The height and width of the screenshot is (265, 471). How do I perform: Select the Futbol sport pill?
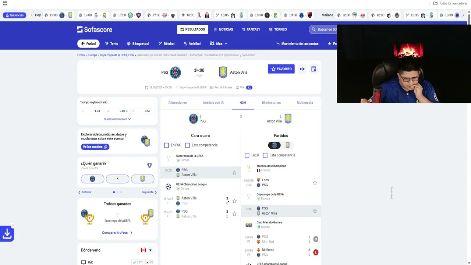click(88, 43)
